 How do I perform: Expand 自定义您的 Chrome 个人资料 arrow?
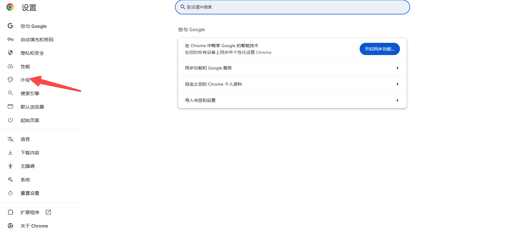coord(397,84)
